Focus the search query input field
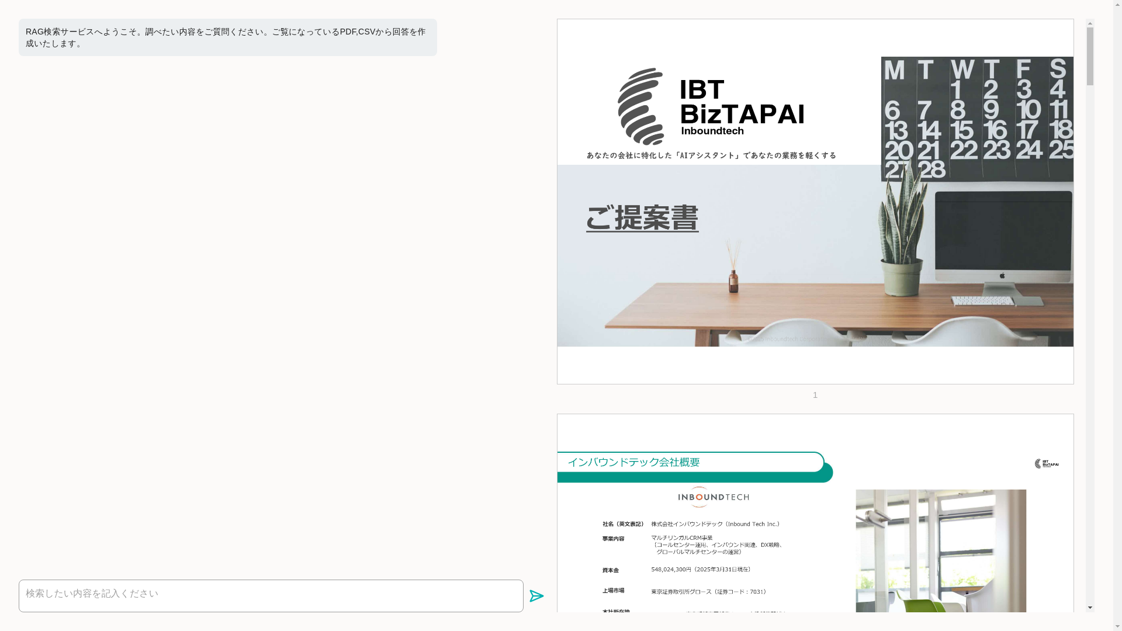 point(271,596)
